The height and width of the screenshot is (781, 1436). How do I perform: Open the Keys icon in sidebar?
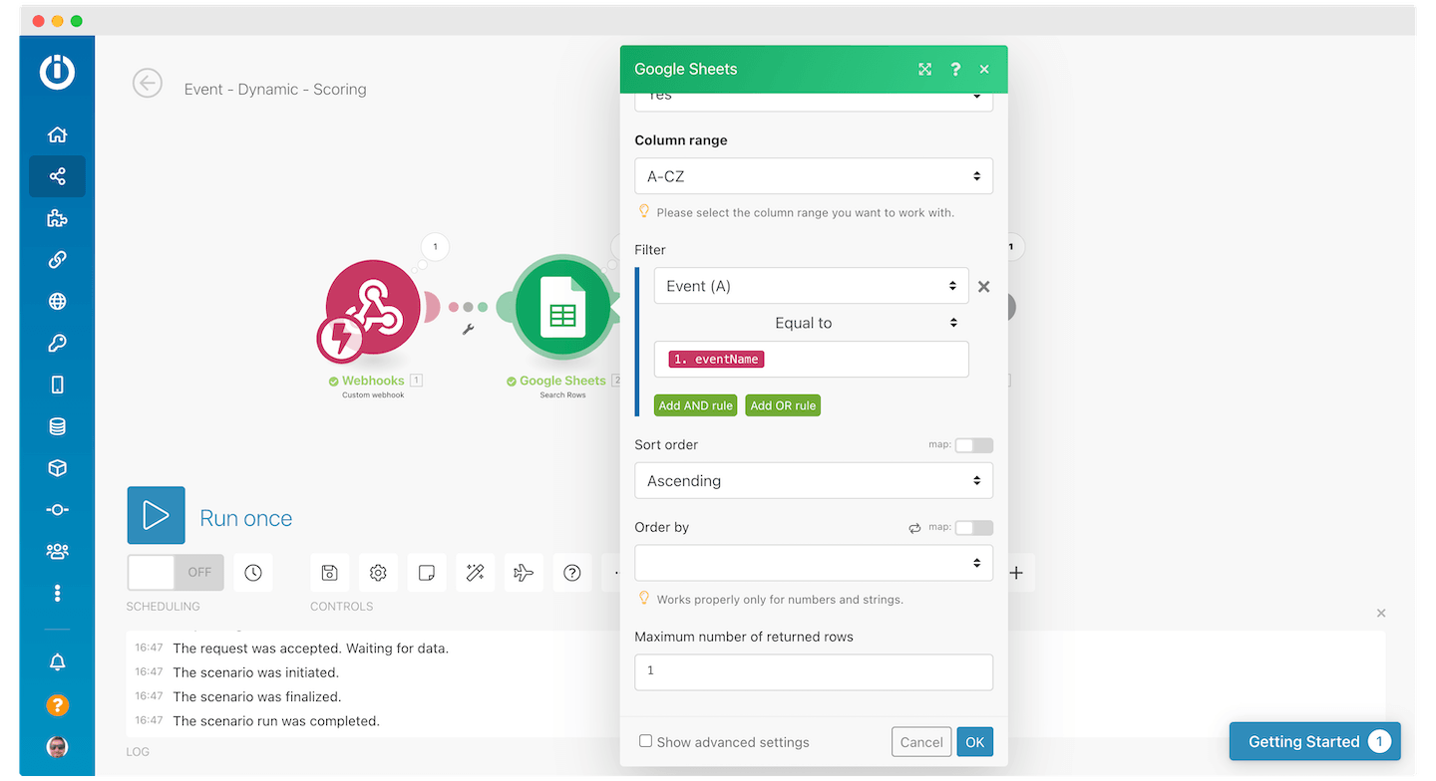[57, 344]
